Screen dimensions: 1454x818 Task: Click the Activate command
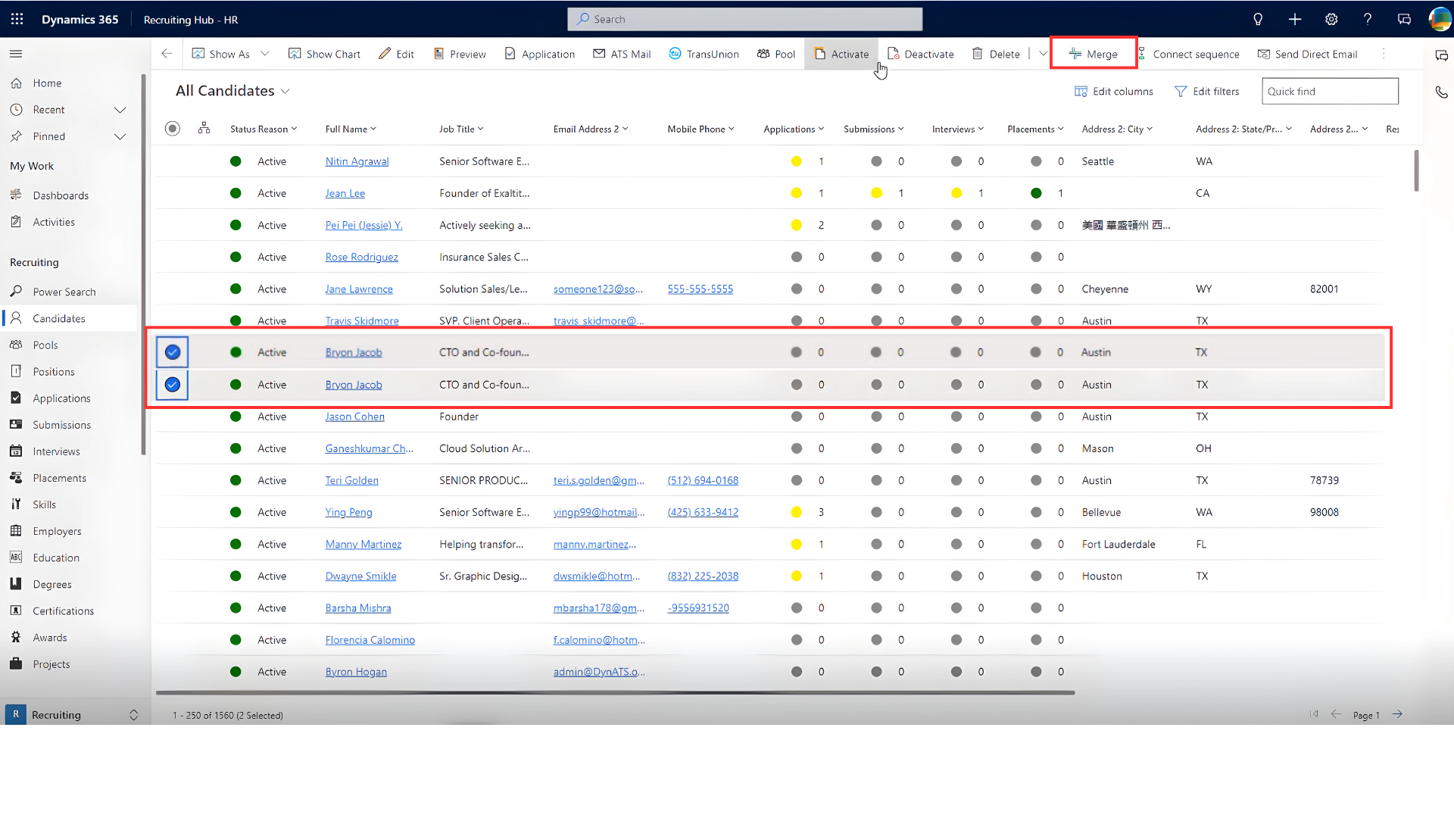841,54
